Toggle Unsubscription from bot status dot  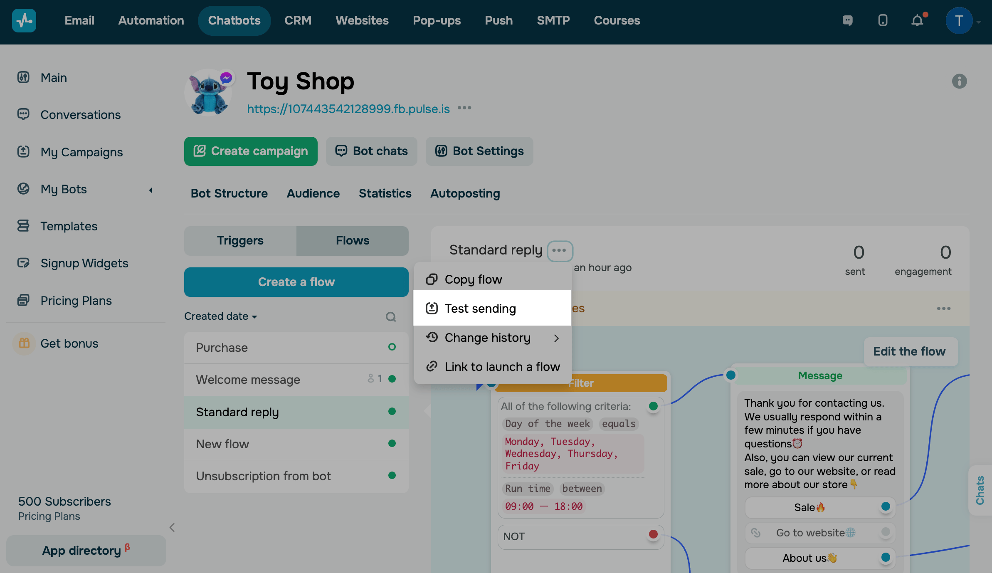tap(392, 475)
